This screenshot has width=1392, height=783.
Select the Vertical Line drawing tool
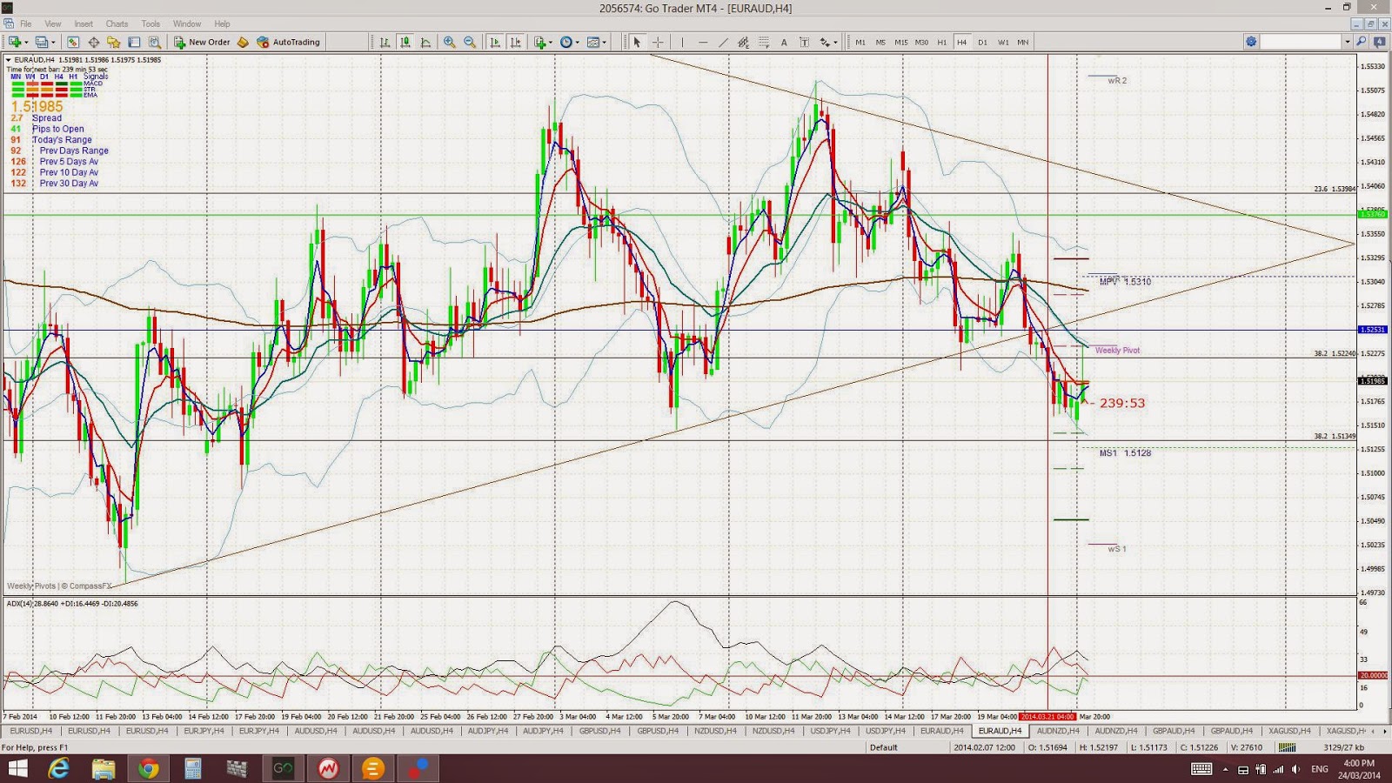[682, 42]
